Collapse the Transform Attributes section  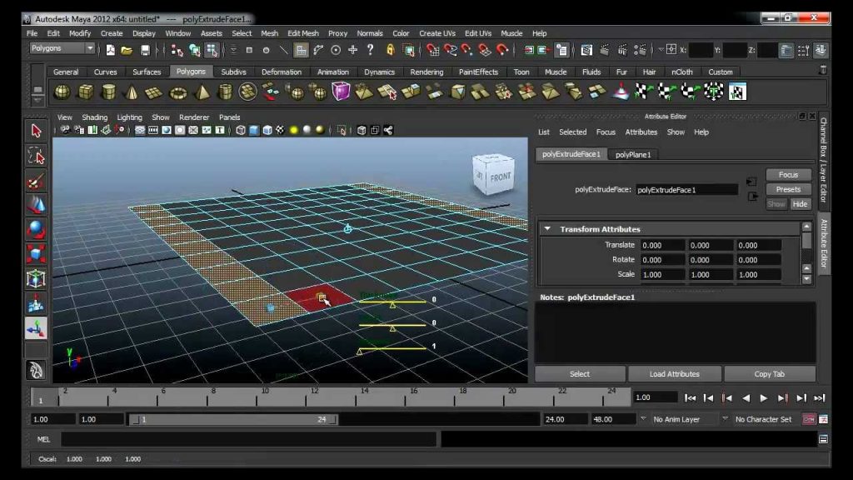pos(547,229)
